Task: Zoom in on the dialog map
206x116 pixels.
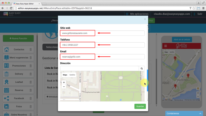Action: tap(64, 82)
